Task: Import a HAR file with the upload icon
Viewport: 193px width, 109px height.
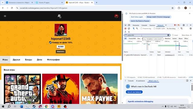Action: click(125, 32)
